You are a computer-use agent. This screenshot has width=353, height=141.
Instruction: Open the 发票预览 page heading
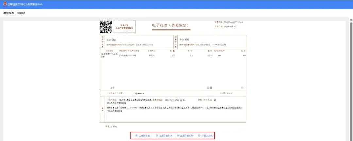click(x=8, y=13)
